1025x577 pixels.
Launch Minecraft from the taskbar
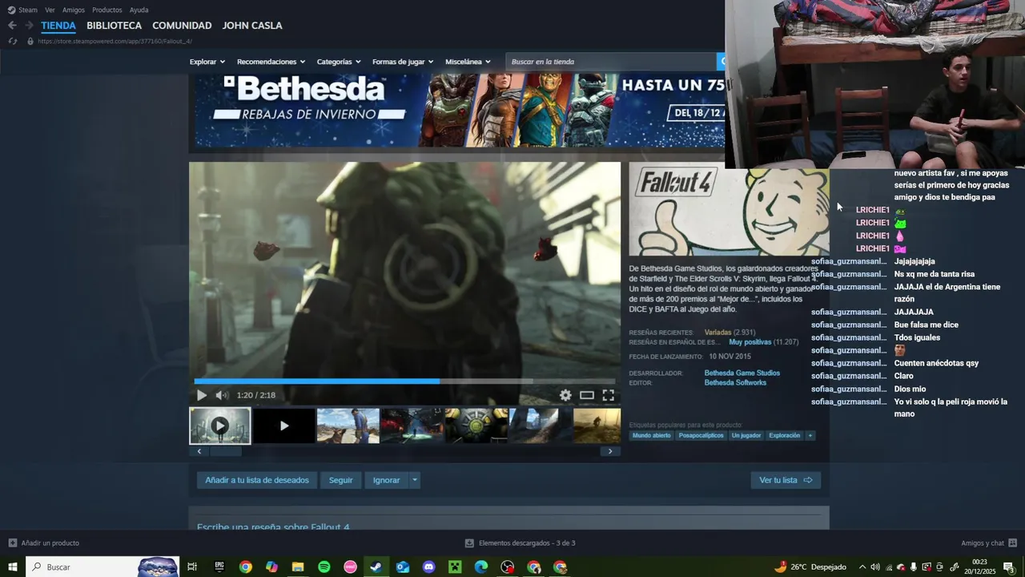click(x=455, y=567)
